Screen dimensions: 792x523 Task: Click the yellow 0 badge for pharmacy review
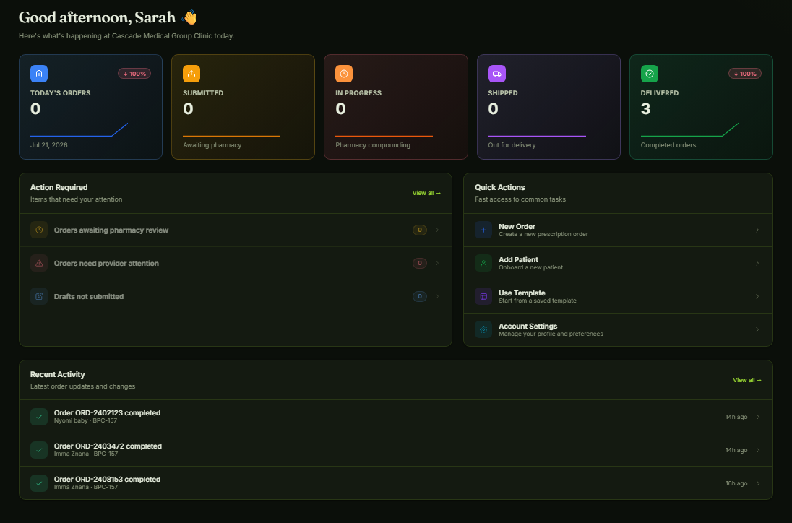420,230
